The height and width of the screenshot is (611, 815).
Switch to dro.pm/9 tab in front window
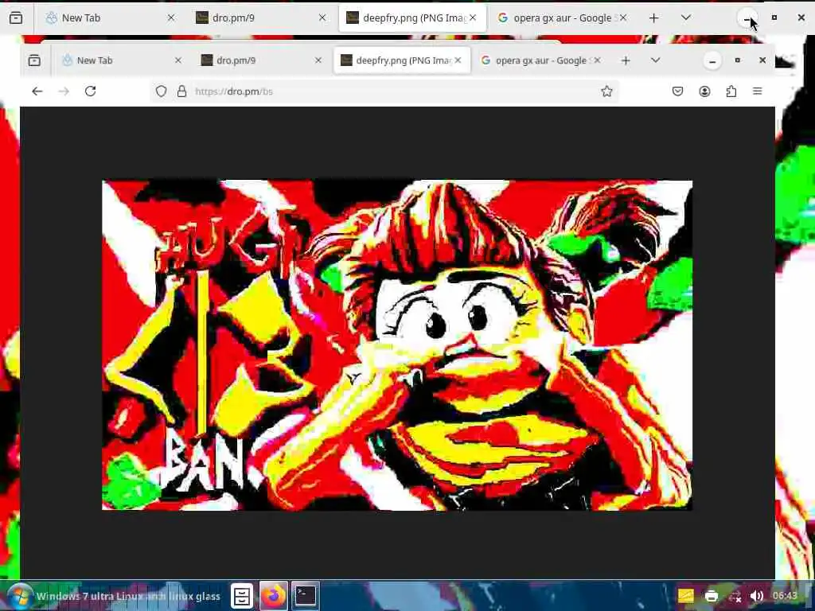pyautogui.click(x=262, y=60)
